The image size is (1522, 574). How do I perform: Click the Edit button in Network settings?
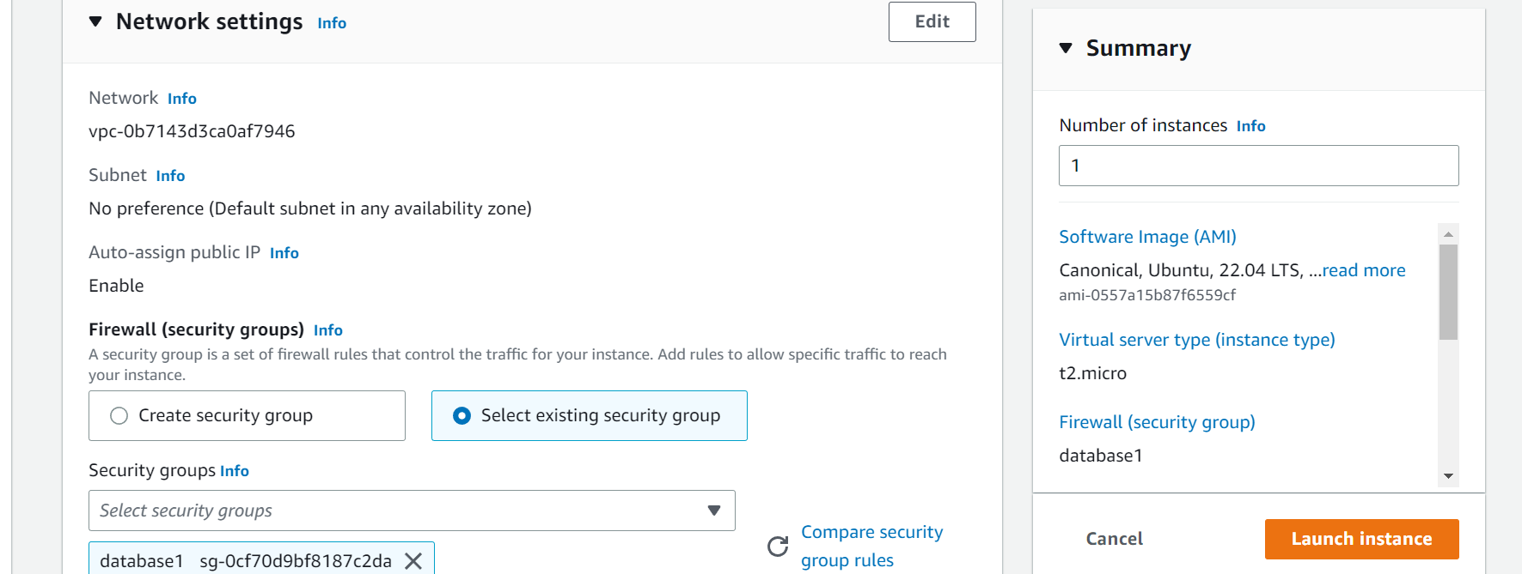click(932, 21)
